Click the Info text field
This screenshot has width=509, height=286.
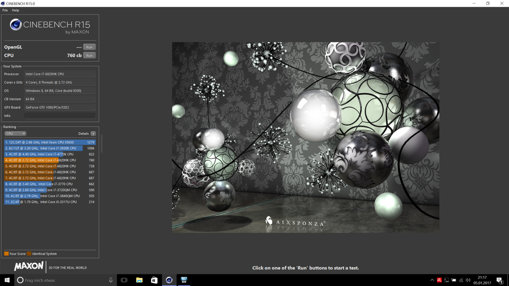[x=60, y=116]
